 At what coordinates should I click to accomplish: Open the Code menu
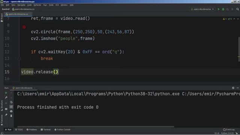29,5
